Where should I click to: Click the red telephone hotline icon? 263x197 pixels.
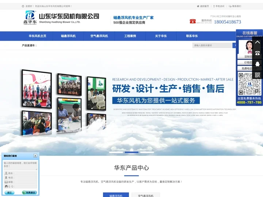pos(193,21)
